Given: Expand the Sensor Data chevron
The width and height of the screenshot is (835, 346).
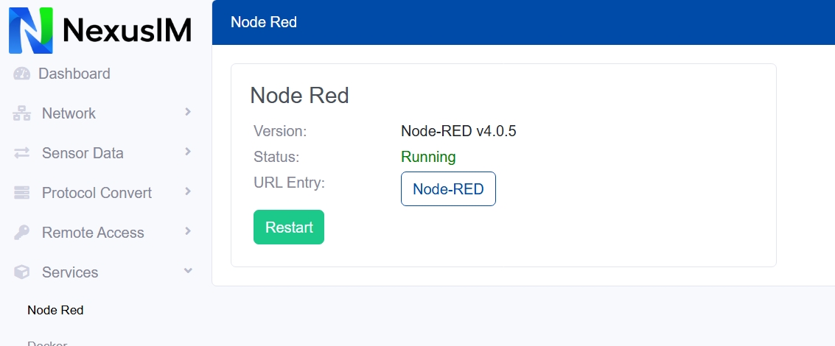Looking at the screenshot, I should 187,152.
